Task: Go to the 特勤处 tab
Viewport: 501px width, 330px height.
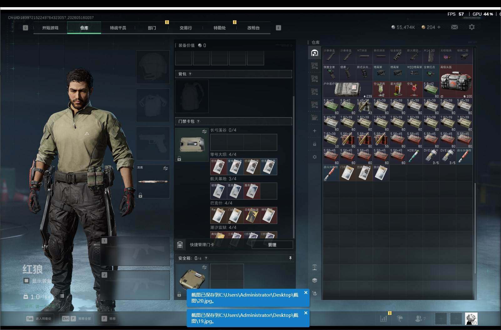Action: pos(220,28)
